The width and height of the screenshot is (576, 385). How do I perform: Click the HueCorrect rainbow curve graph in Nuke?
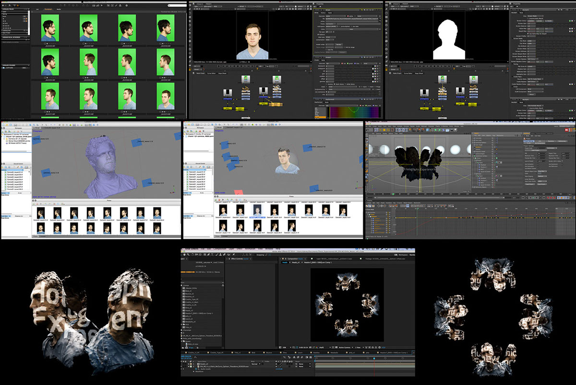click(x=354, y=112)
